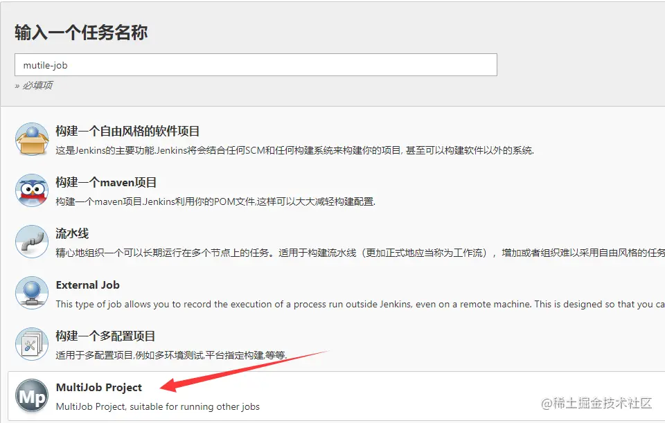665x423 pixels.
Task: Choose 构建一个maven项目 title
Action: (x=106, y=183)
